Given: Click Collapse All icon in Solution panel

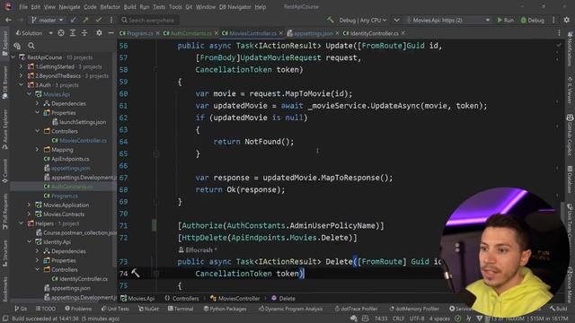Looking at the screenshot, I should [x=84, y=33].
